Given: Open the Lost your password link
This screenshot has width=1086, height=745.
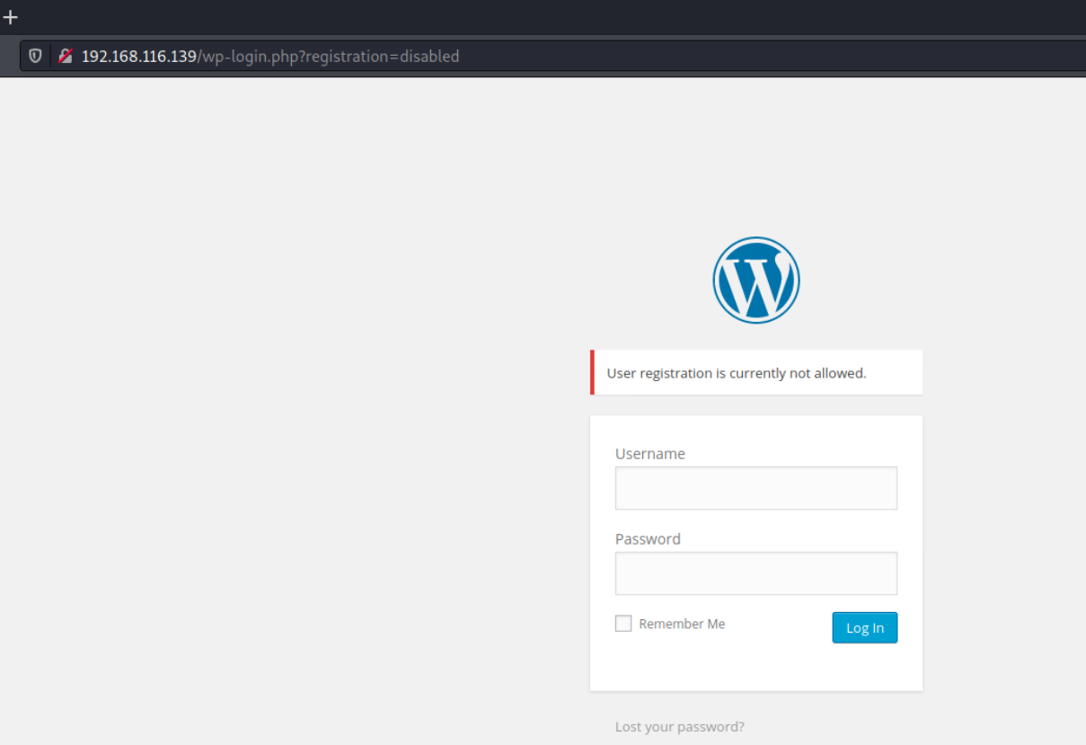Looking at the screenshot, I should coord(680,726).
